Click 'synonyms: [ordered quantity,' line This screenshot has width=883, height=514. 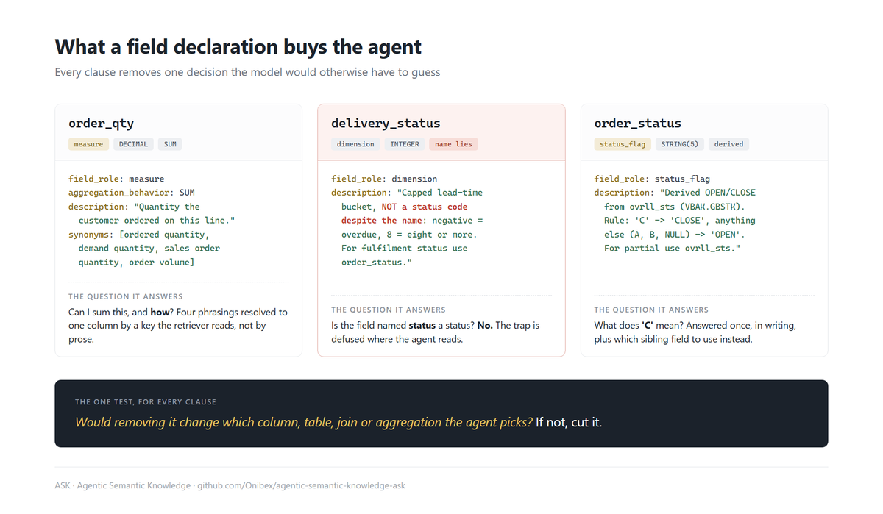(139, 235)
